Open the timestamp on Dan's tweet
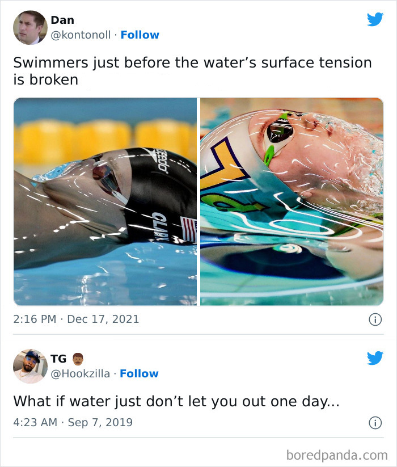The height and width of the screenshot is (467, 397). click(75, 319)
